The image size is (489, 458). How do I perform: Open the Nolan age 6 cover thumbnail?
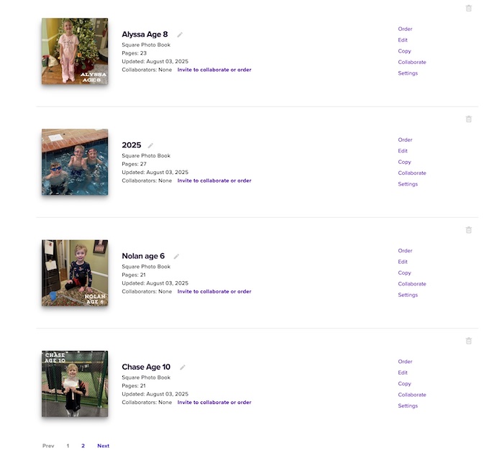tap(75, 273)
